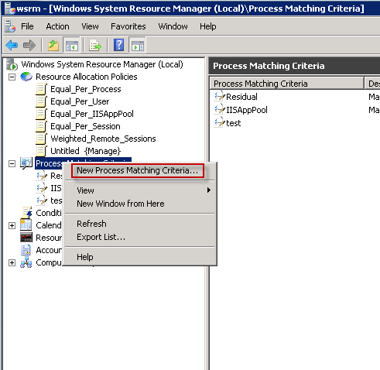
Task: Select Equal_Per_Session in the tree
Action: [x=85, y=126]
